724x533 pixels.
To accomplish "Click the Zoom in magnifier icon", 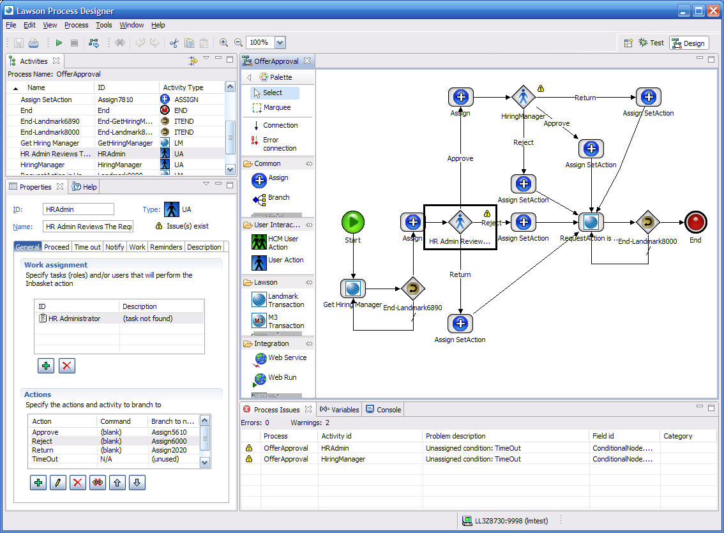I will click(x=224, y=43).
